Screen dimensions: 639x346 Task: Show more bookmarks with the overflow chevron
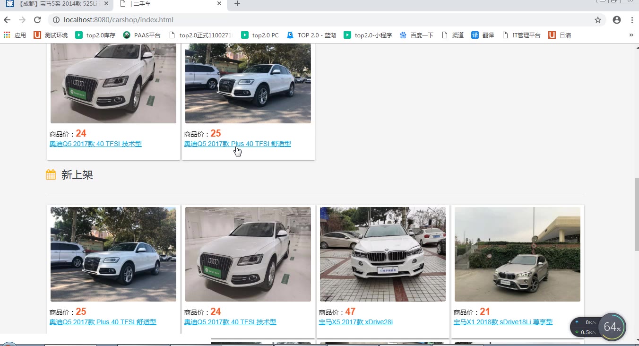coord(631,35)
